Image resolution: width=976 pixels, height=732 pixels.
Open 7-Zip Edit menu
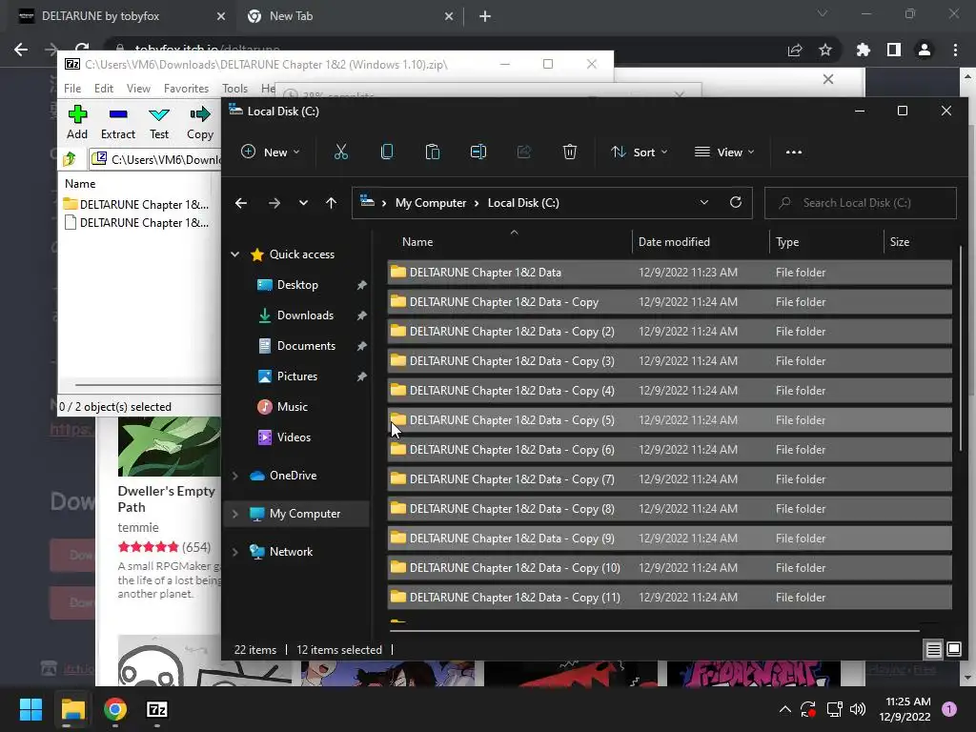tap(103, 89)
